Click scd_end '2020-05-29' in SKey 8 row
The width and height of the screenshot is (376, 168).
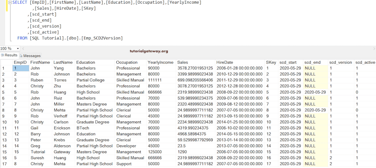click(x=315, y=110)
